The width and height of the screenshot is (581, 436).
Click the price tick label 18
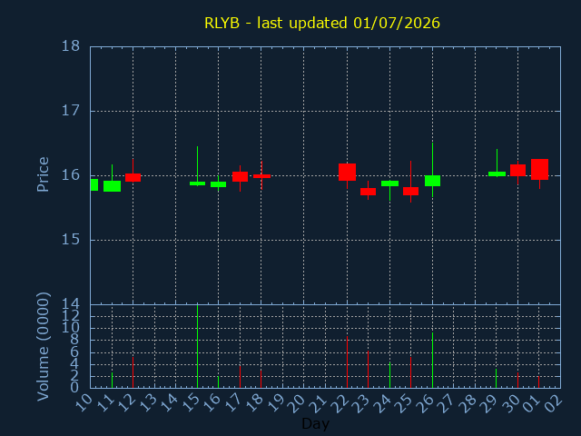[x=71, y=46]
